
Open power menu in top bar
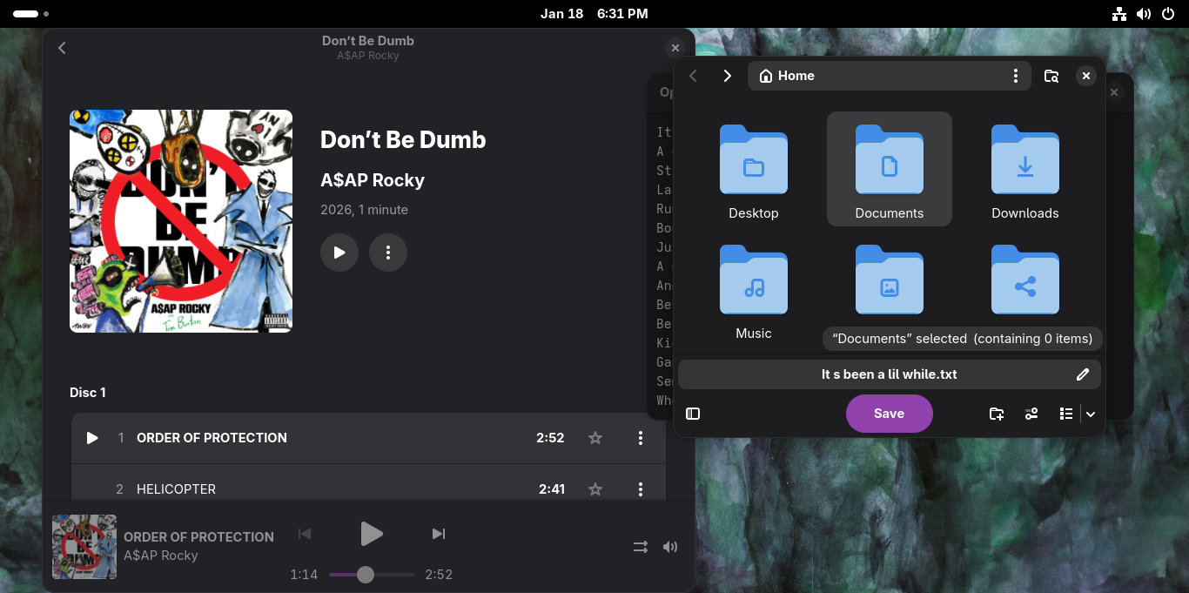coord(1167,14)
